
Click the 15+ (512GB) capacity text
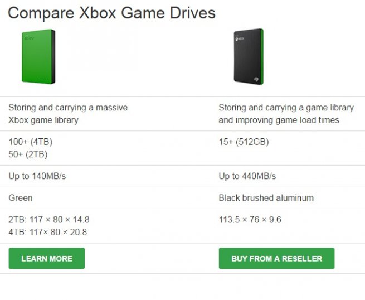coord(244,142)
